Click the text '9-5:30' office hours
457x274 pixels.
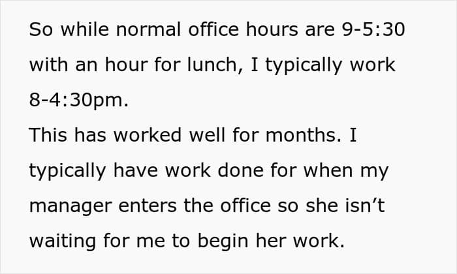373,29
